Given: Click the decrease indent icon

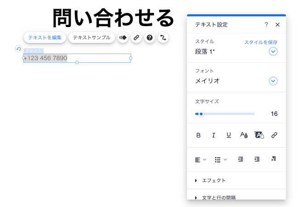Looking at the screenshot, I should [241, 159].
